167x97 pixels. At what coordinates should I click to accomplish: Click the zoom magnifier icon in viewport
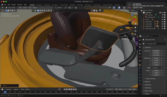tap(135, 24)
